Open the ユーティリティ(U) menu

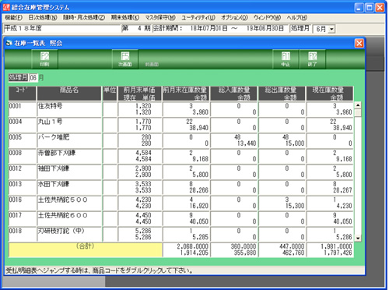point(198,18)
